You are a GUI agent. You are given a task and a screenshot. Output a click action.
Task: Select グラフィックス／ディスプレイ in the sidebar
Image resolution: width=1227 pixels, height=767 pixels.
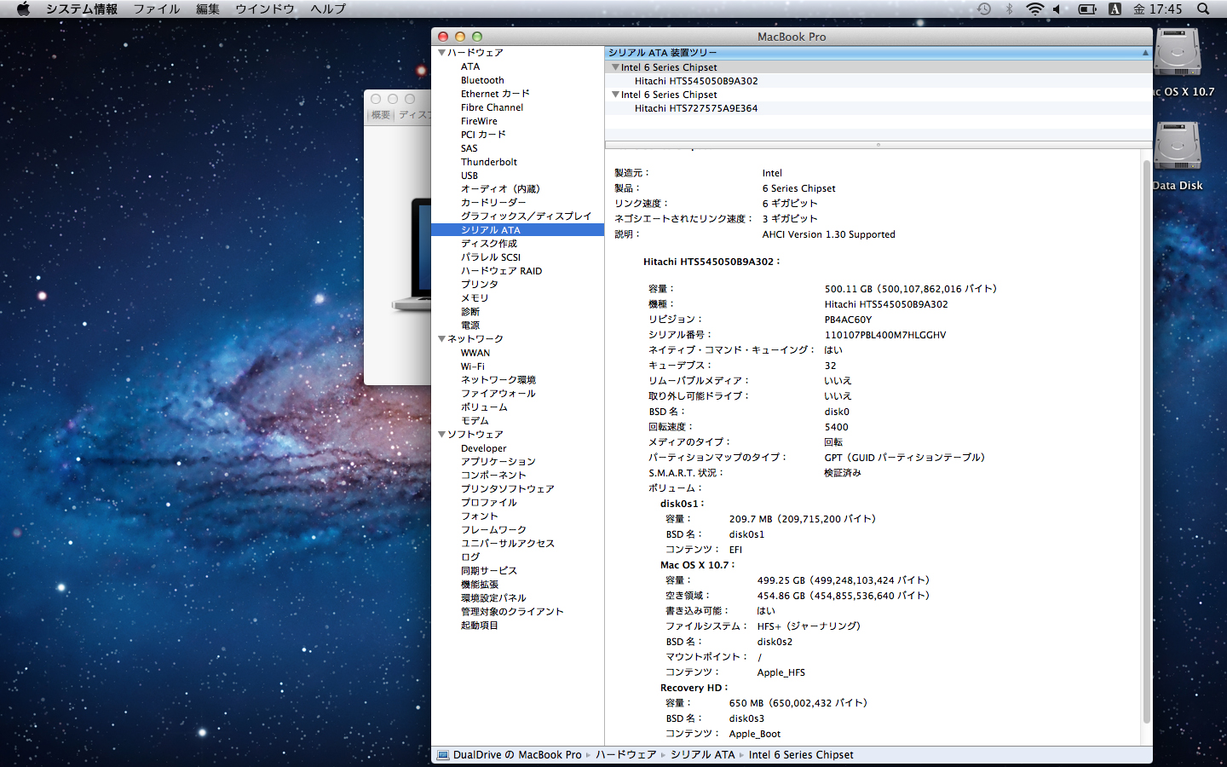click(x=526, y=216)
